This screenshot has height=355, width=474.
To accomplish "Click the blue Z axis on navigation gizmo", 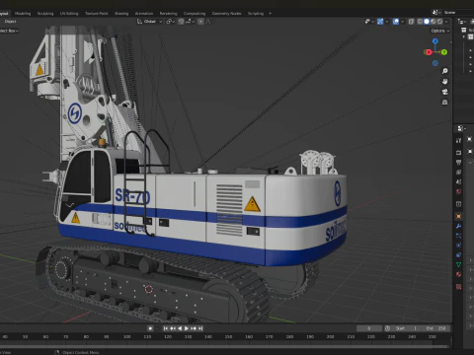I will pos(435,41).
